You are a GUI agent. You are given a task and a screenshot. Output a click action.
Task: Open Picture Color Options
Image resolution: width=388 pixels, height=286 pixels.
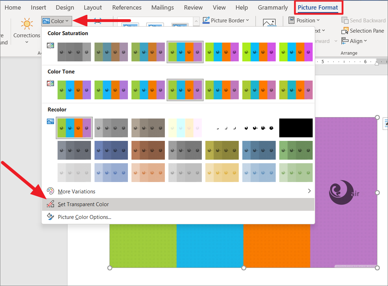point(178,217)
